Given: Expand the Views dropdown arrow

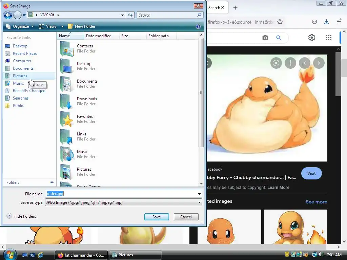Looking at the screenshot, I should point(62,26).
